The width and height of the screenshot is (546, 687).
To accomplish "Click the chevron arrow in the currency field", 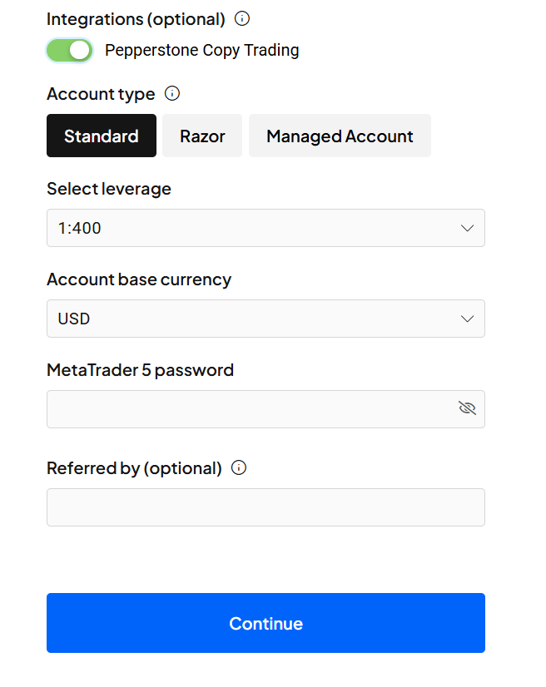I will click(x=467, y=319).
